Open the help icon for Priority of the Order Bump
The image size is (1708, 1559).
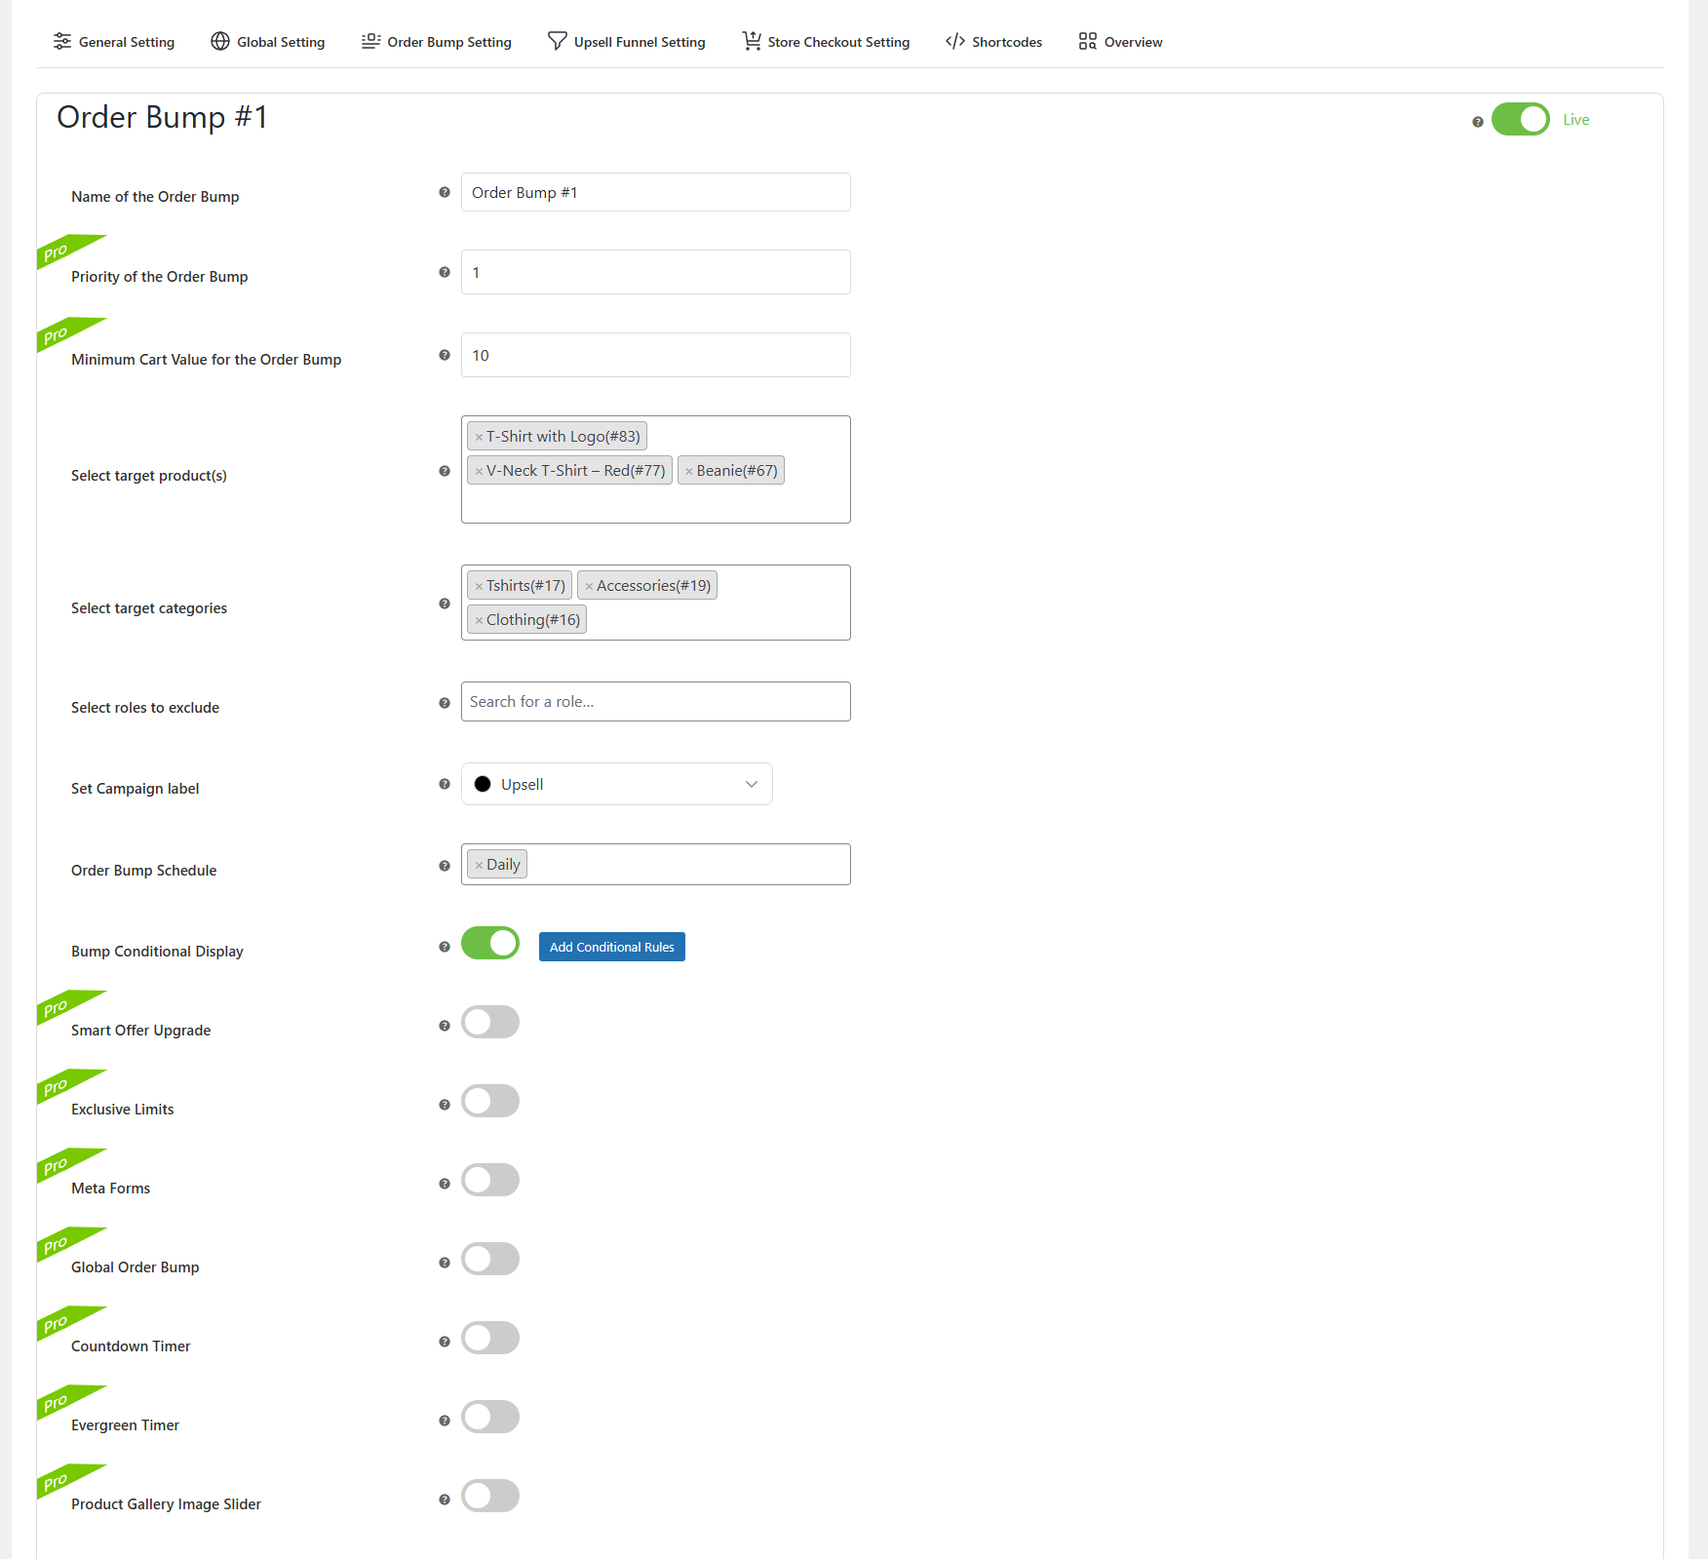tap(445, 273)
